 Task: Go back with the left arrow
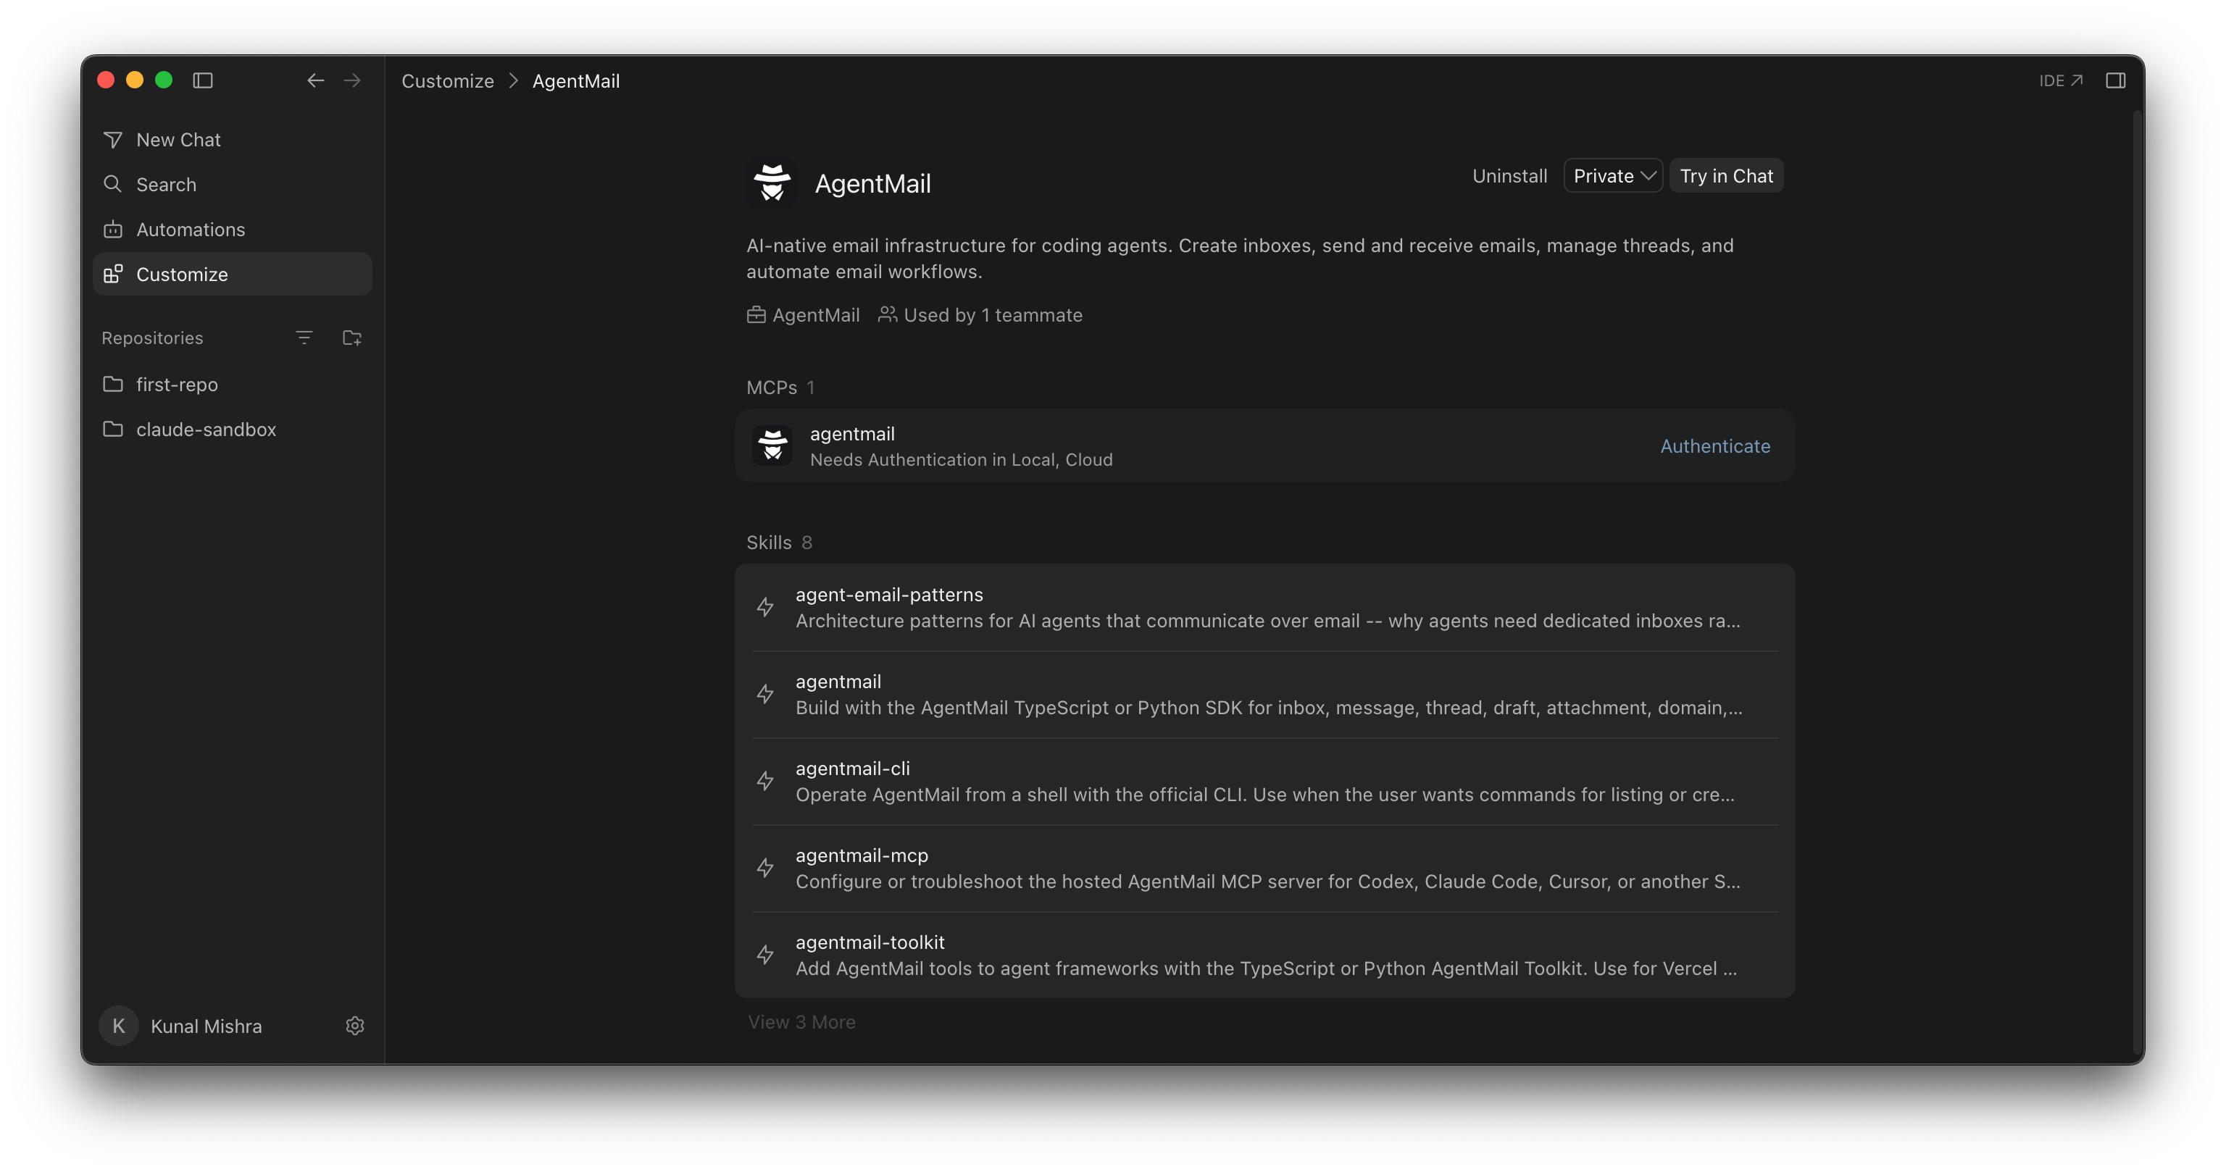315,80
